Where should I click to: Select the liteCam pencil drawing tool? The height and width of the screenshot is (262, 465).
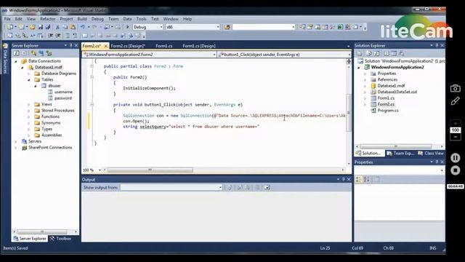pos(456,101)
